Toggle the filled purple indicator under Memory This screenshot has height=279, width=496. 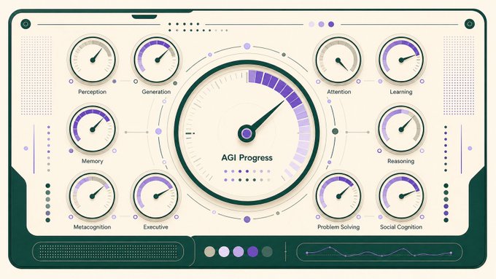(x=71, y=151)
